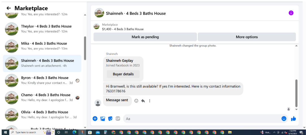Viewport: 306px width, 135px height.
Task: Send a thumbs-up like
Action: (x=293, y=118)
